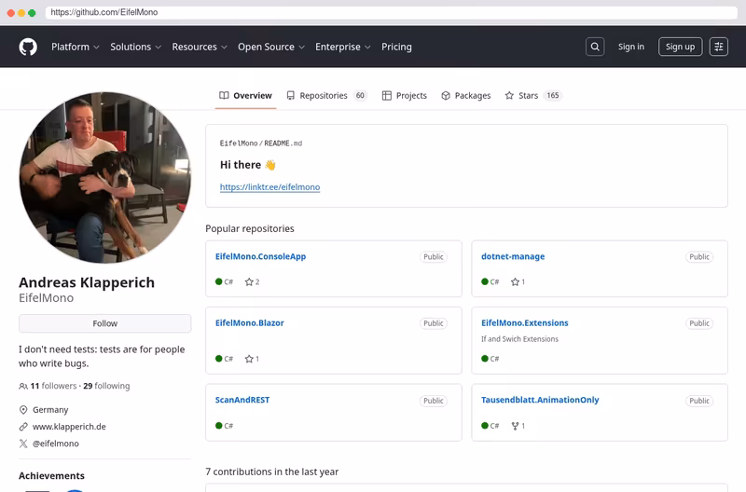Click the link icon beside www.klapperich.de

[x=22, y=427]
